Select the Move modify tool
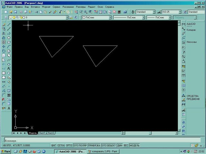Image resolution: width=206 pixels, height=154 pixels. 4,47
